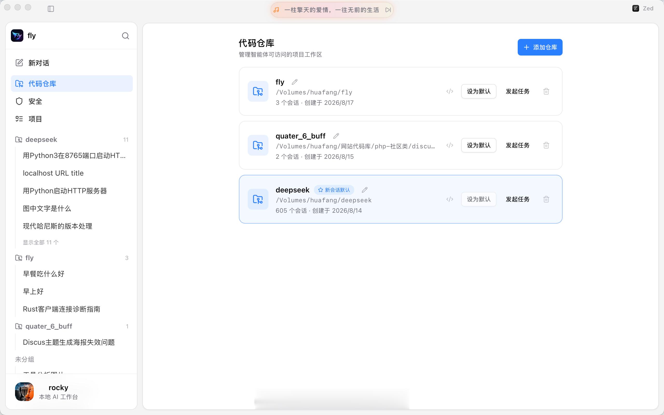Open the 代码仓库 sidebar section
This screenshot has width=664, height=415.
click(72, 84)
